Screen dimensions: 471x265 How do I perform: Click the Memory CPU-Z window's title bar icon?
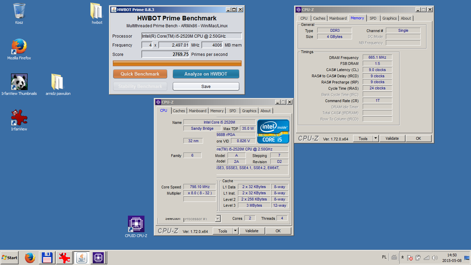coord(298,9)
